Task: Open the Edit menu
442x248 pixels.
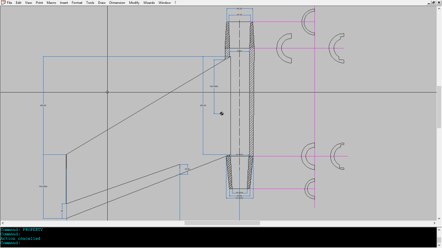Action: pos(19,3)
